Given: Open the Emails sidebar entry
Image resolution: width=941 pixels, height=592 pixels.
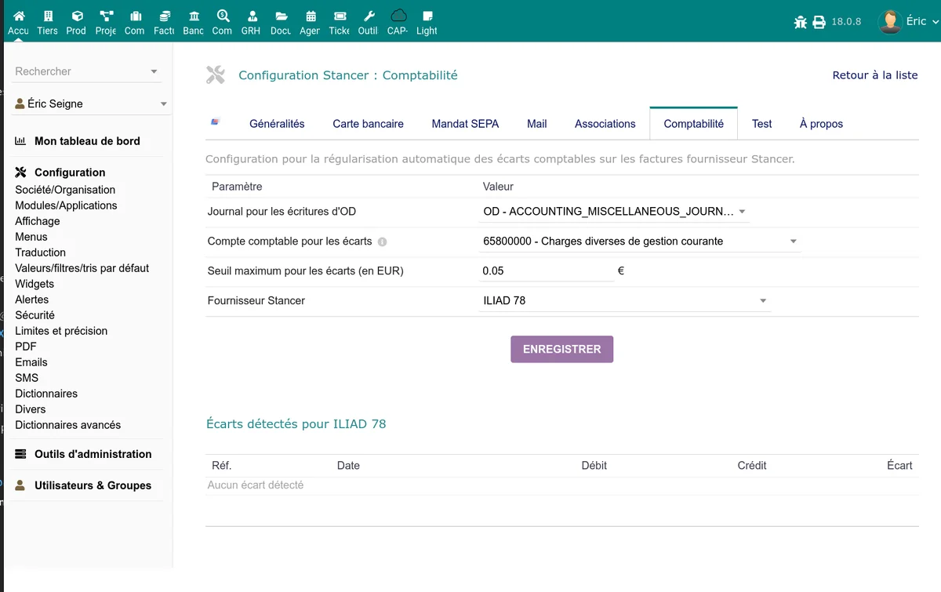Looking at the screenshot, I should coord(31,362).
